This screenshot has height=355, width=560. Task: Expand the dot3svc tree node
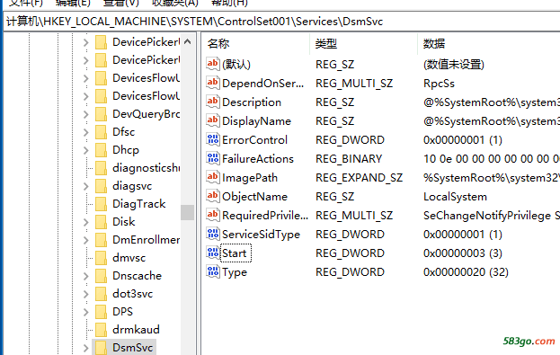pyautogui.click(x=85, y=294)
